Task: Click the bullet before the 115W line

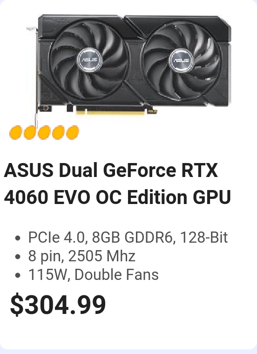Action: (x=17, y=275)
